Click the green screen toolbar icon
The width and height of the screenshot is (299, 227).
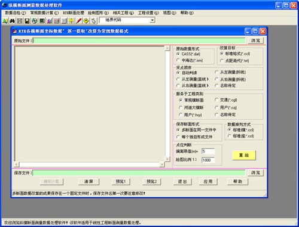tap(42, 21)
